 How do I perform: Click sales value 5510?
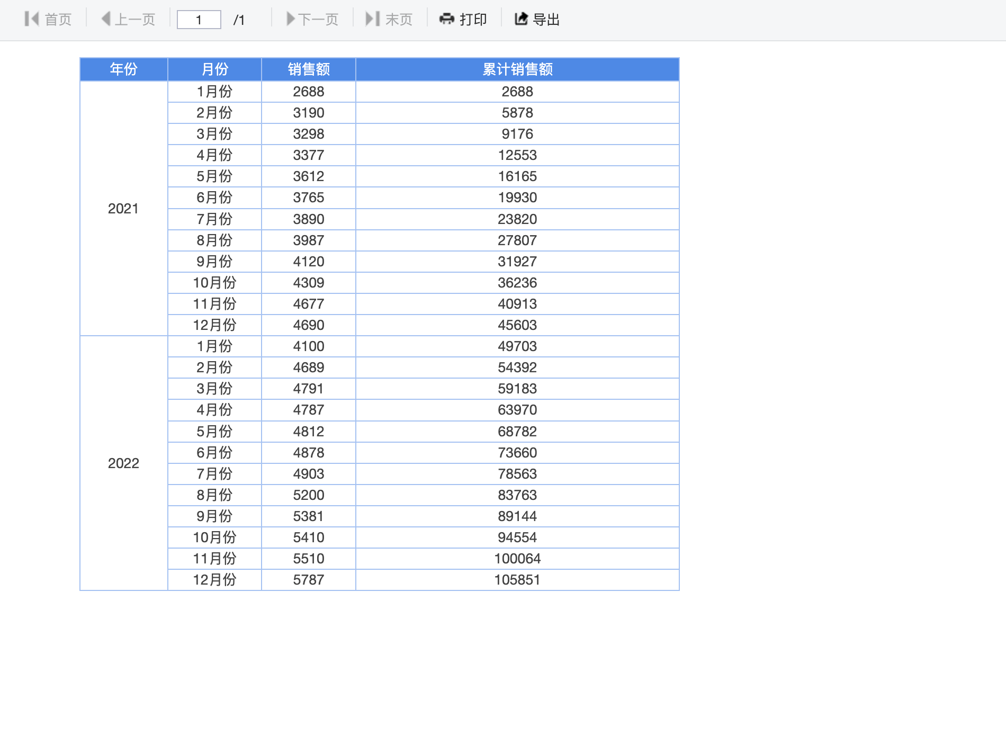[x=309, y=559]
